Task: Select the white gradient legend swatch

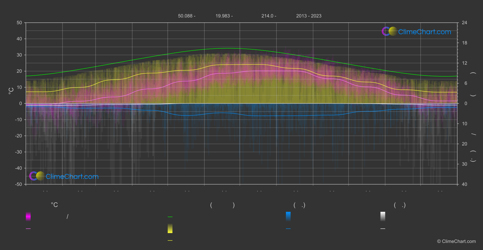Action: (x=383, y=216)
